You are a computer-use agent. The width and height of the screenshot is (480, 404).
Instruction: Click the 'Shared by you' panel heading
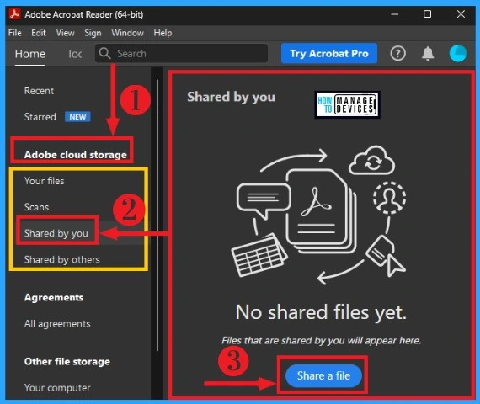(231, 97)
